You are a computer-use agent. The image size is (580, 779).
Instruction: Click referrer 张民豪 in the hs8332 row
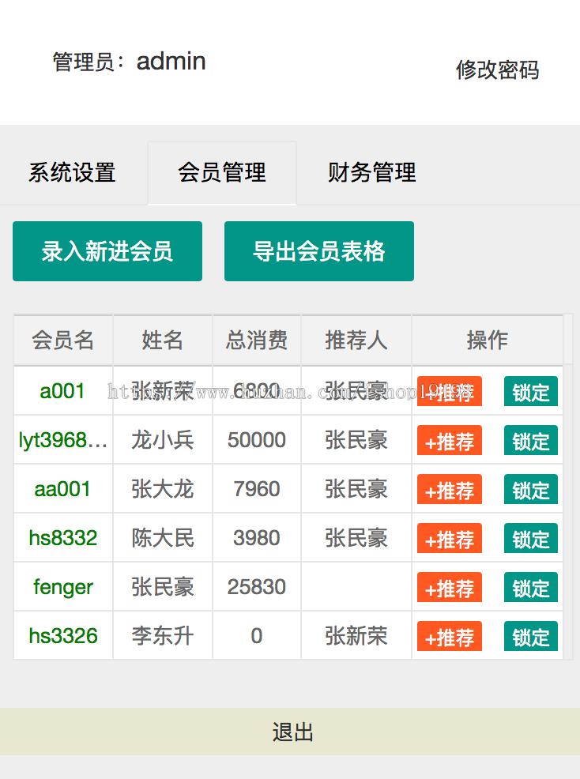356,538
